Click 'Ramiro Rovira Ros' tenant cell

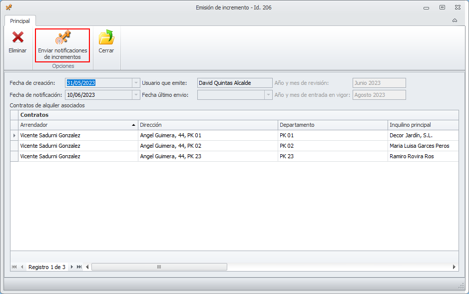click(423, 156)
